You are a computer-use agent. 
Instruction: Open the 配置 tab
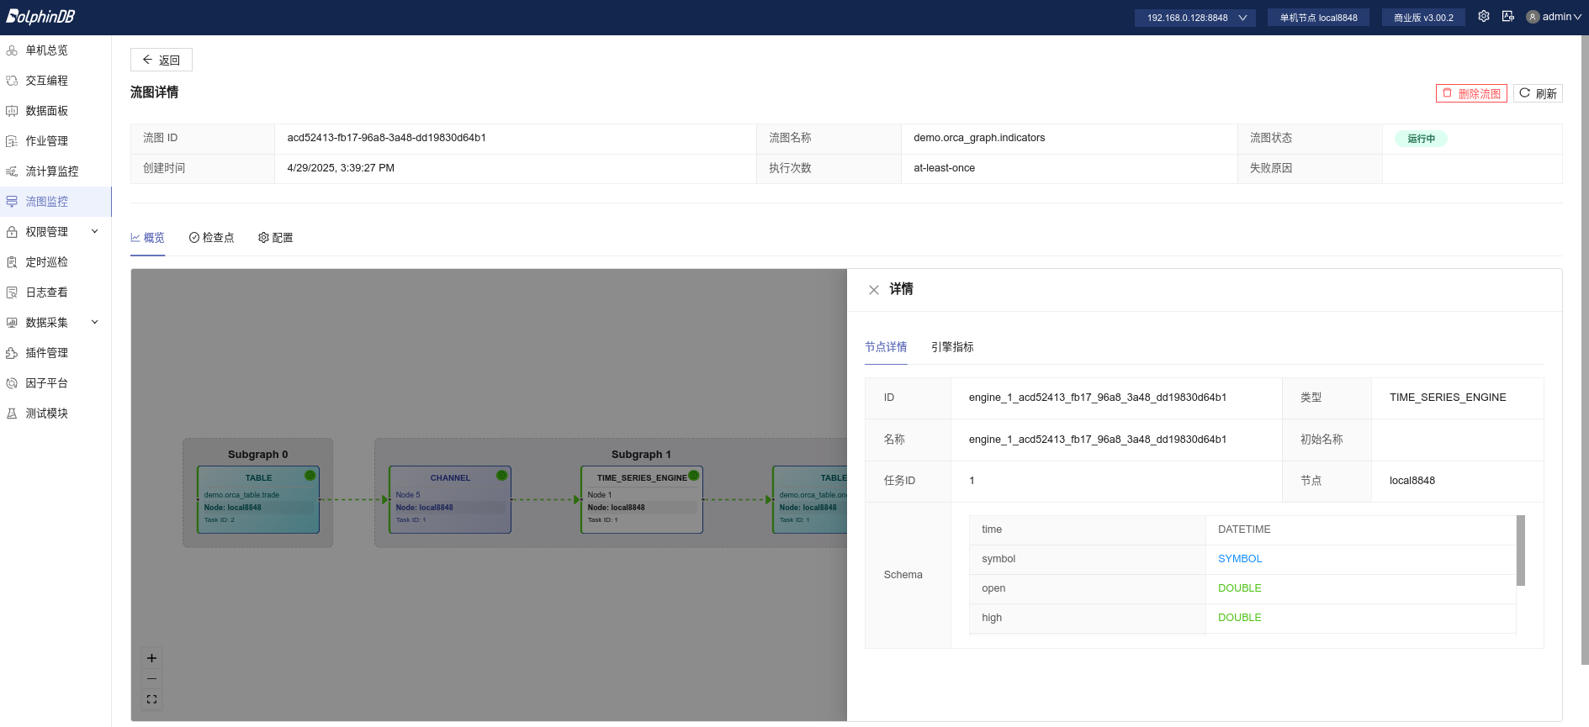(x=276, y=238)
